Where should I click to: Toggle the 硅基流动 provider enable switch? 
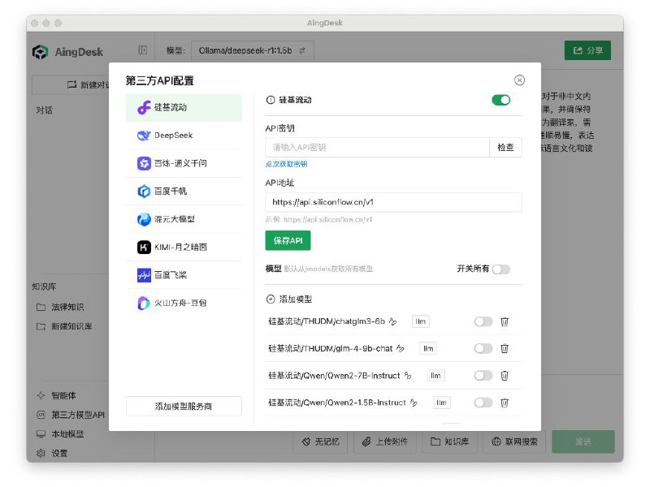[x=500, y=100]
